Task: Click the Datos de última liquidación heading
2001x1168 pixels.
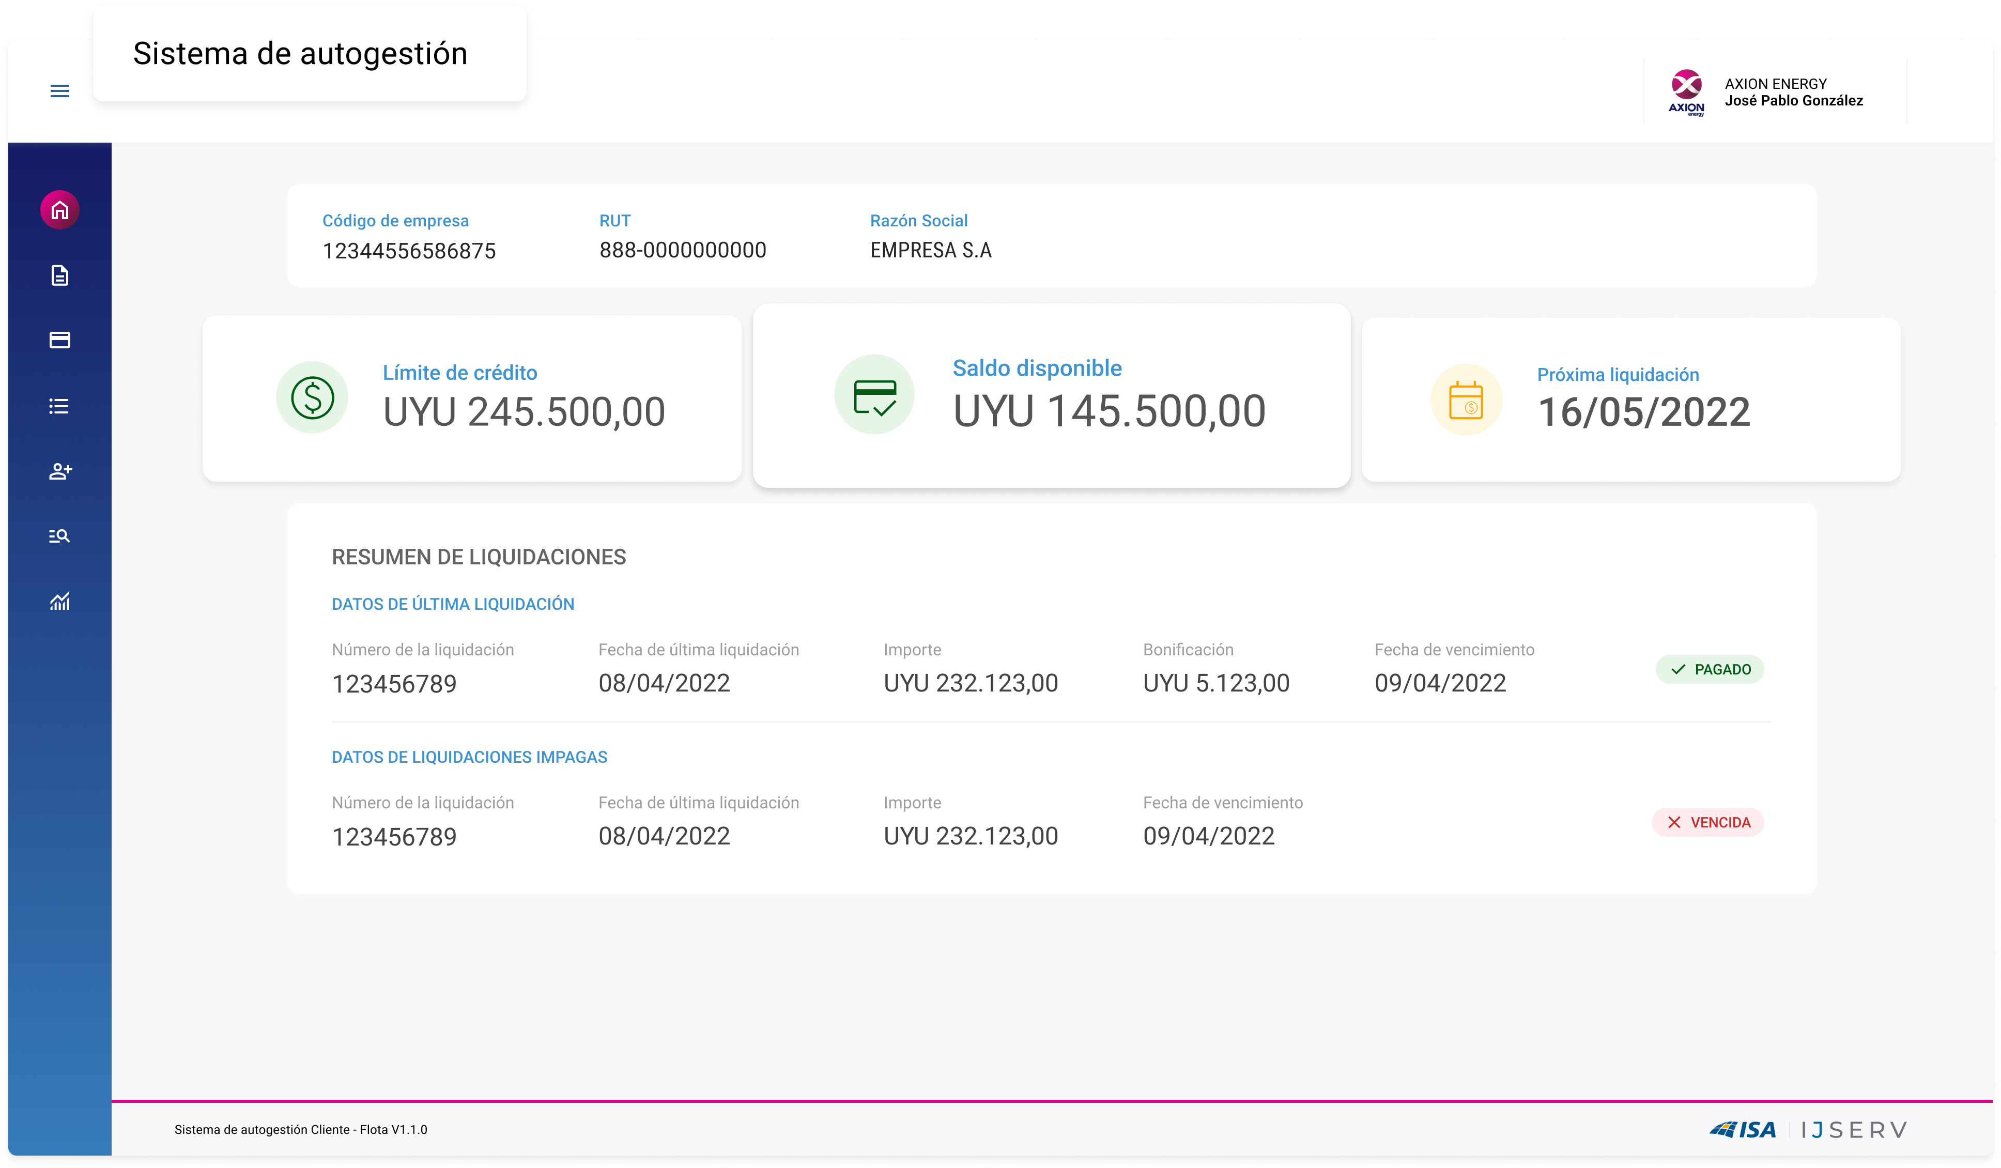Action: pyautogui.click(x=453, y=604)
